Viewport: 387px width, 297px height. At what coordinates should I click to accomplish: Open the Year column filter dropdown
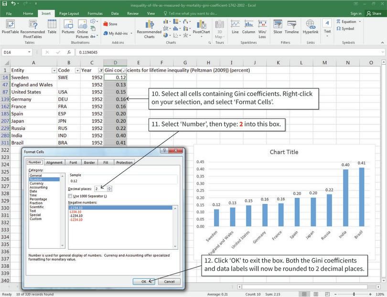point(101,71)
